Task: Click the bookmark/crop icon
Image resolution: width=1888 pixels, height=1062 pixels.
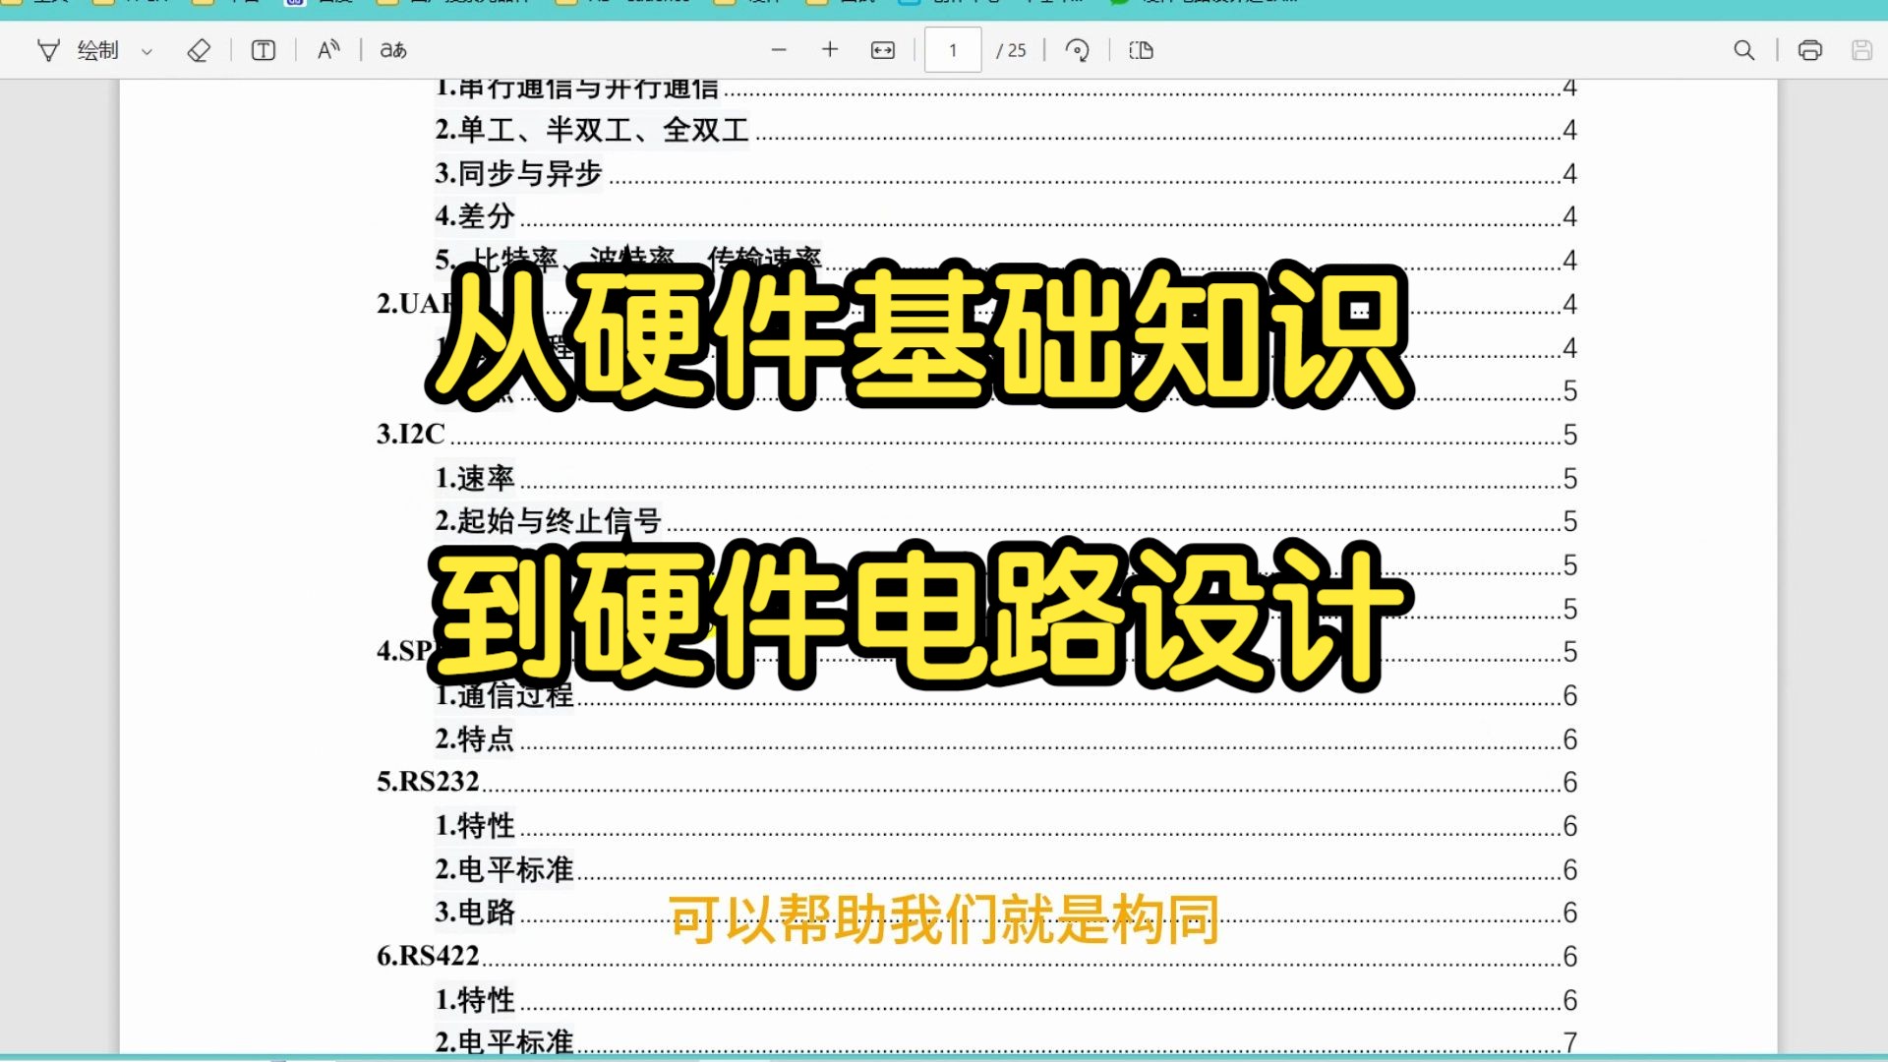Action: click(x=1139, y=49)
